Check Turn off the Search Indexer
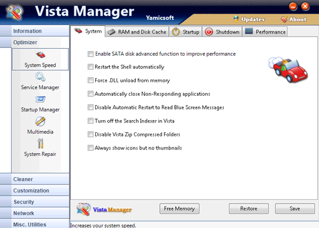Image resolution: width=319 pixels, height=228 pixels. [x=90, y=121]
